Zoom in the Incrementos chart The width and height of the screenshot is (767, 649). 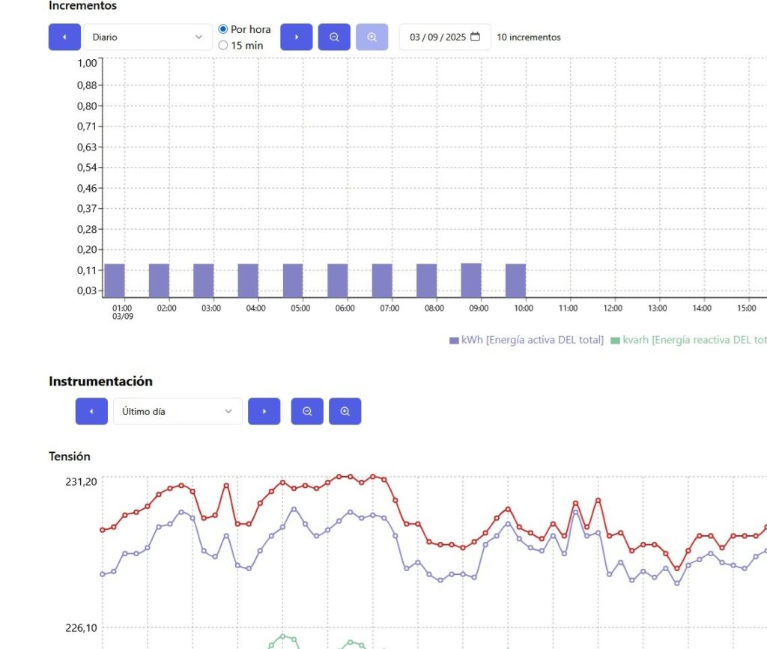[372, 37]
